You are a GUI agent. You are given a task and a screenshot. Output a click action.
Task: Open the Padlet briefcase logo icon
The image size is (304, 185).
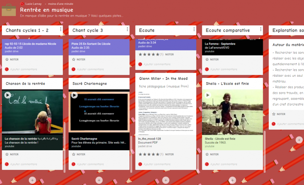pyautogui.click(x=9, y=10)
